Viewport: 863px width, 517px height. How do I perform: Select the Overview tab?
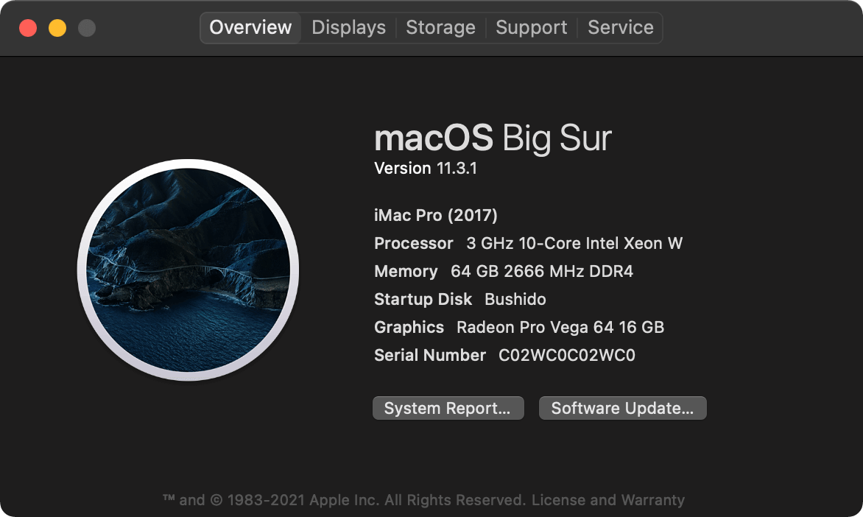pyautogui.click(x=250, y=27)
